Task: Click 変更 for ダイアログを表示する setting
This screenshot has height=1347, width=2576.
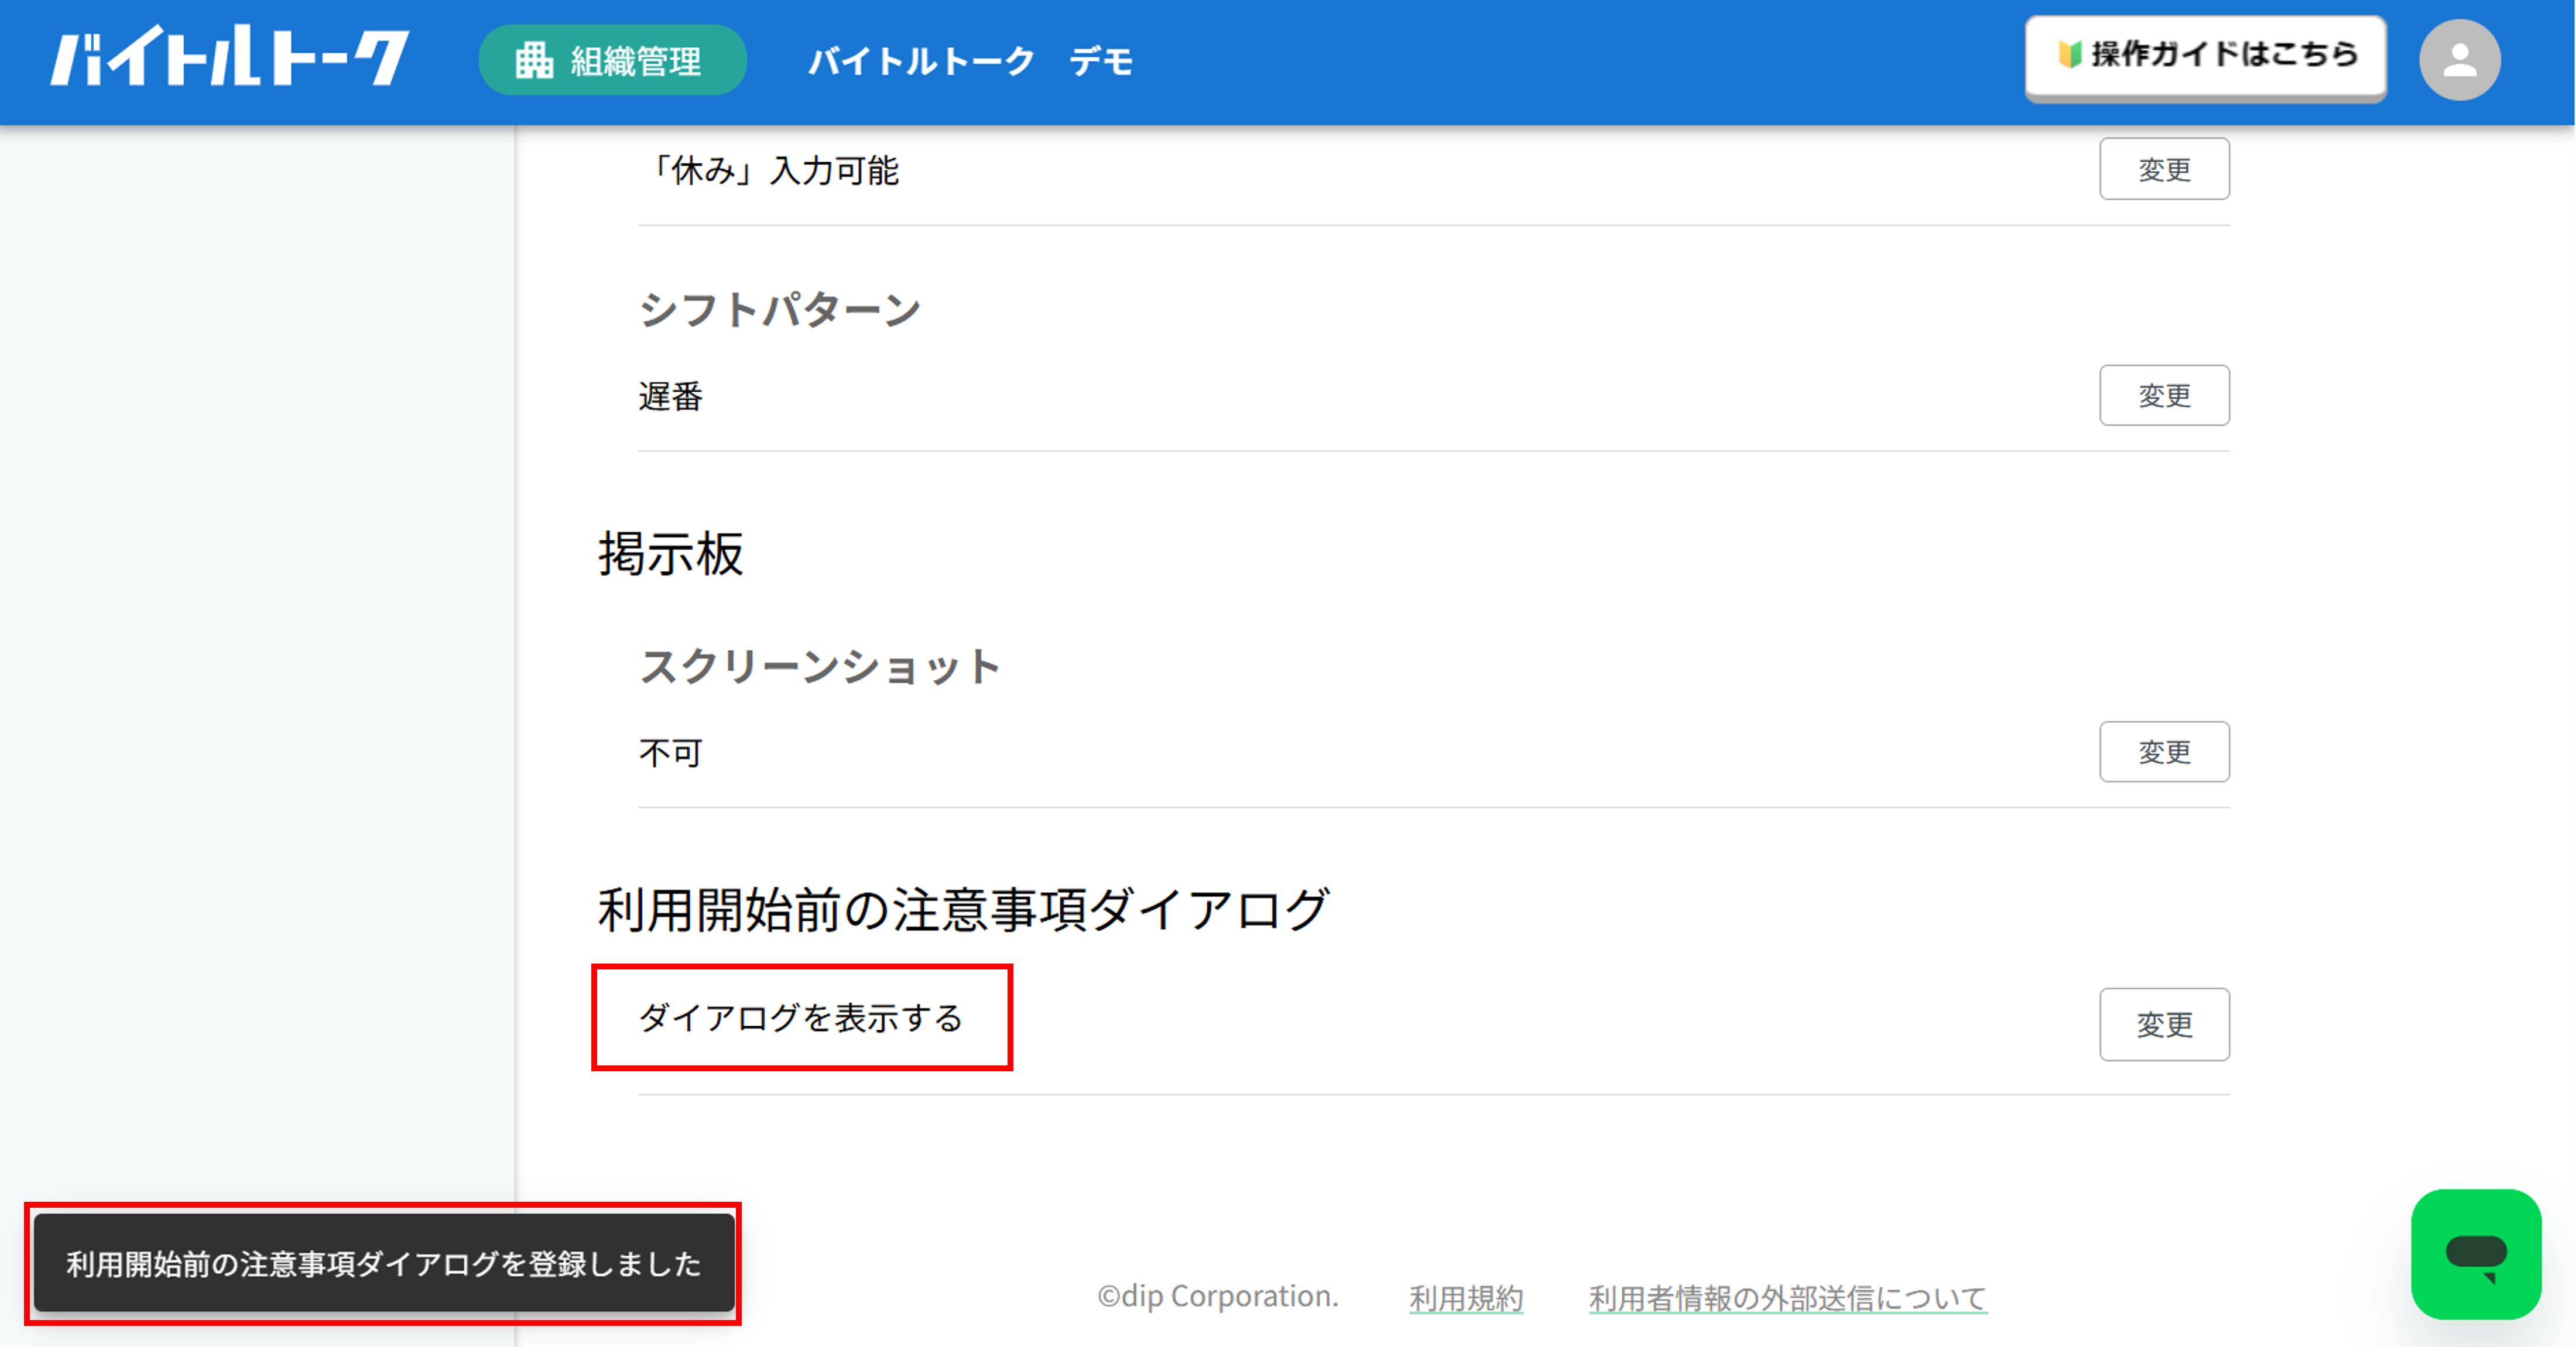Action: pos(2164,1024)
